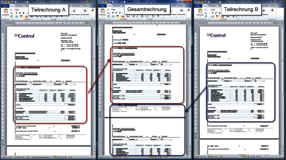Click Cut scissors icon in Rg16-015-02 ribbon
Screen dimensions: 286x160
[x=205, y=10]
